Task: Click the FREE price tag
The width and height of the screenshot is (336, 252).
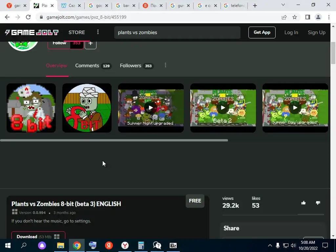Action: 195,201
